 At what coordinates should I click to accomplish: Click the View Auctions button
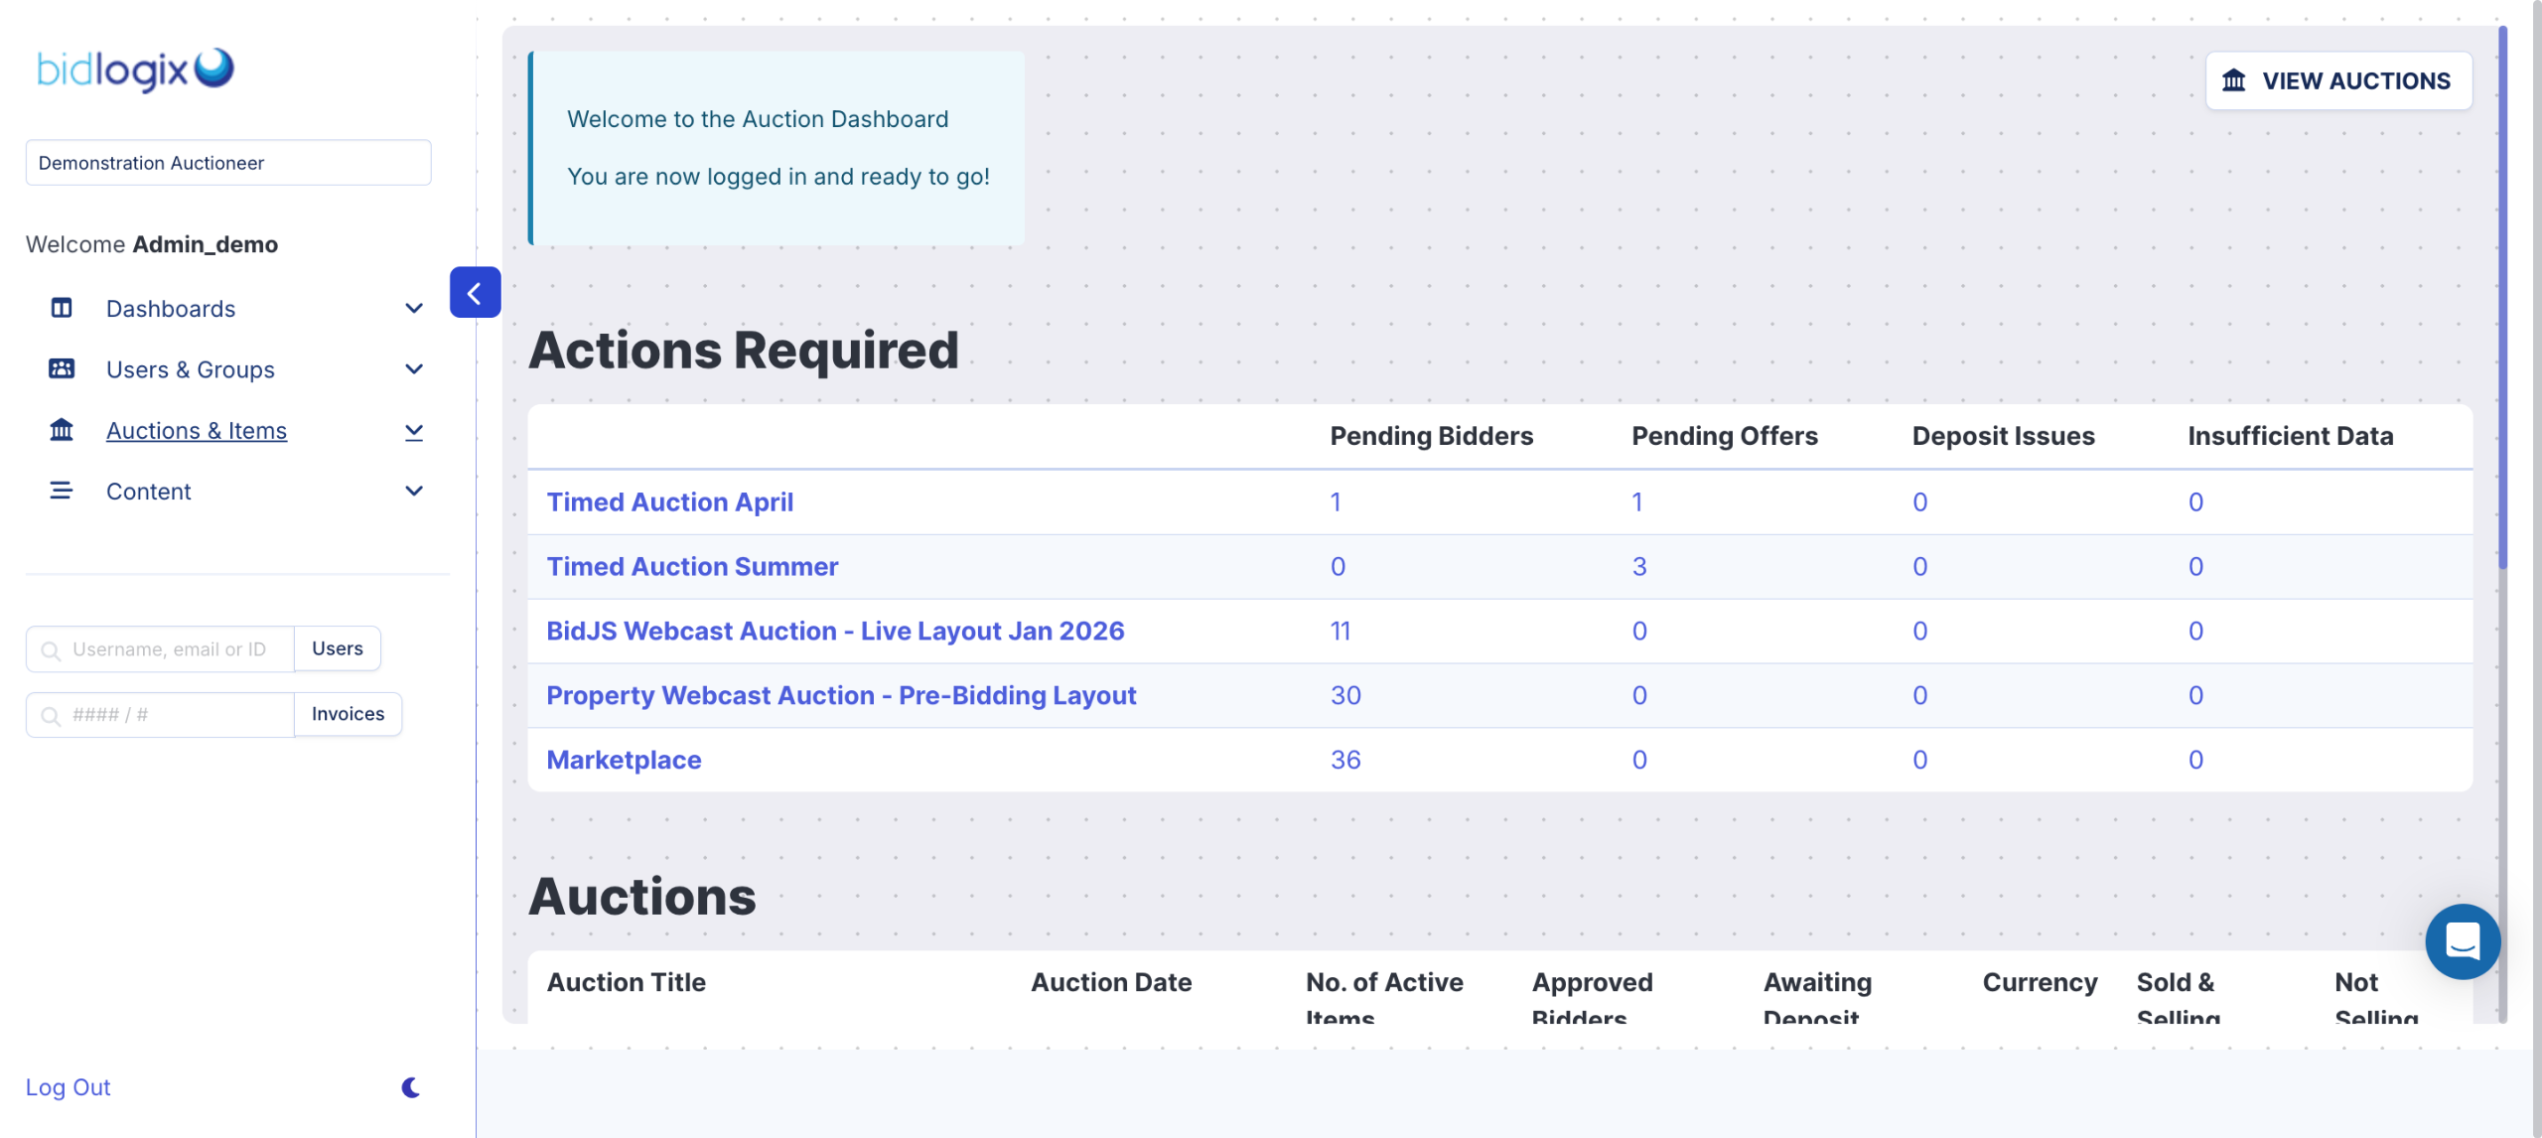[2338, 80]
